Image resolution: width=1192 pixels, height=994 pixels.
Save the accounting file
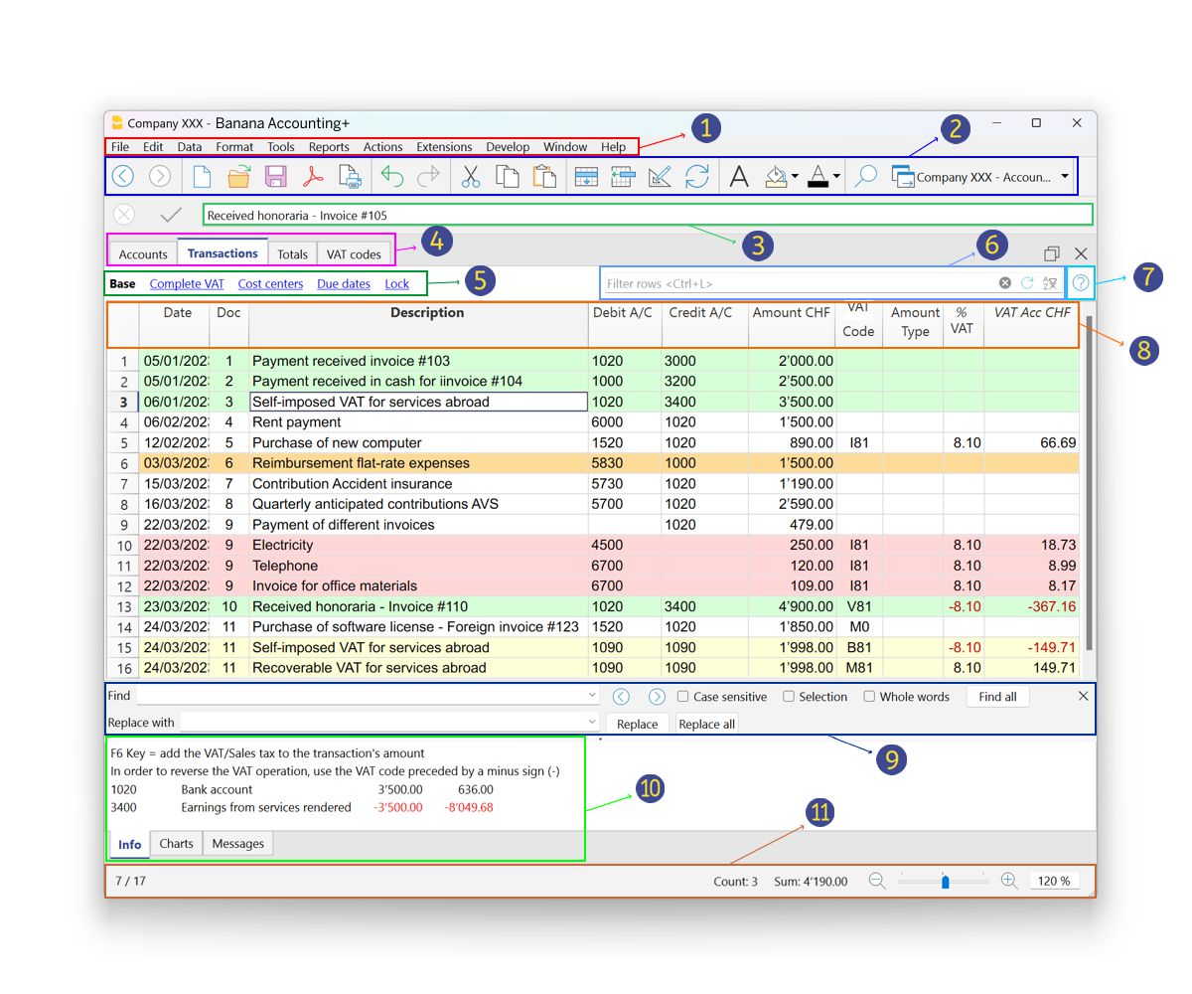[x=275, y=176]
